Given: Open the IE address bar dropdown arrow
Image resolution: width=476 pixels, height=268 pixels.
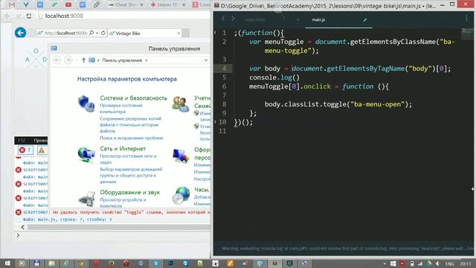Looking at the screenshot, I should tap(97, 33).
